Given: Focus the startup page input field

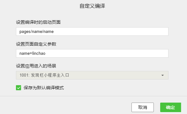Looking at the screenshot, I should pyautogui.click(x=92, y=31).
